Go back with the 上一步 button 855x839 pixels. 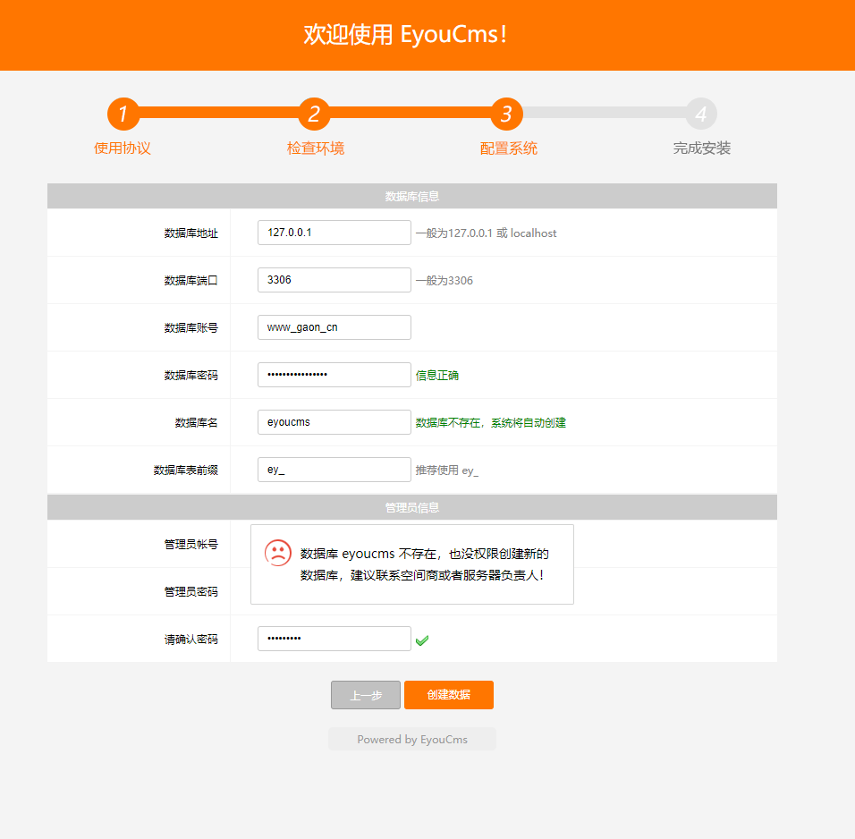click(x=366, y=695)
